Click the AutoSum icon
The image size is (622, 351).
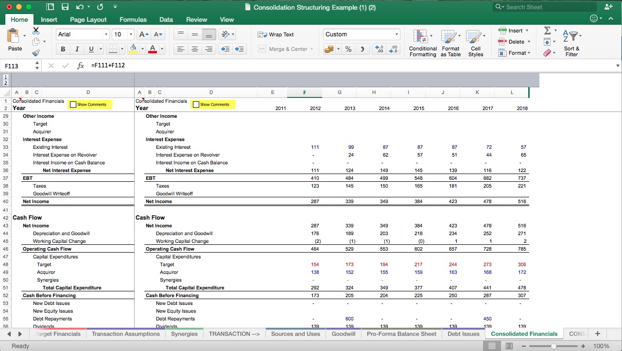[x=548, y=31]
